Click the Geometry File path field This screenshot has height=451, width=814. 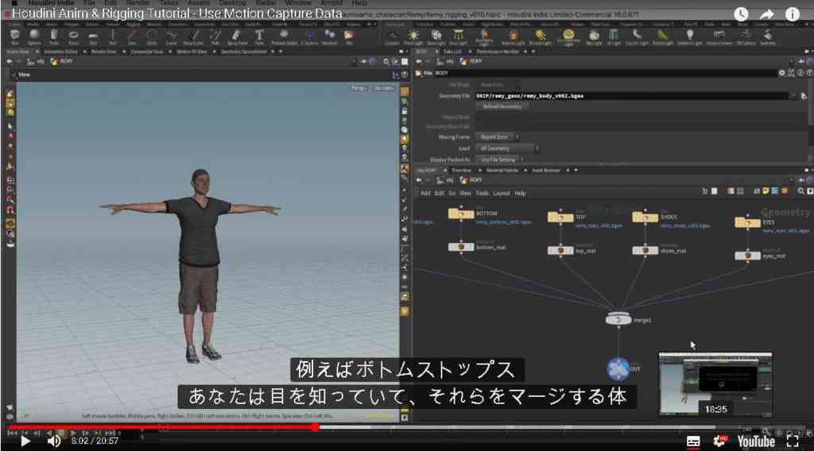click(x=631, y=96)
